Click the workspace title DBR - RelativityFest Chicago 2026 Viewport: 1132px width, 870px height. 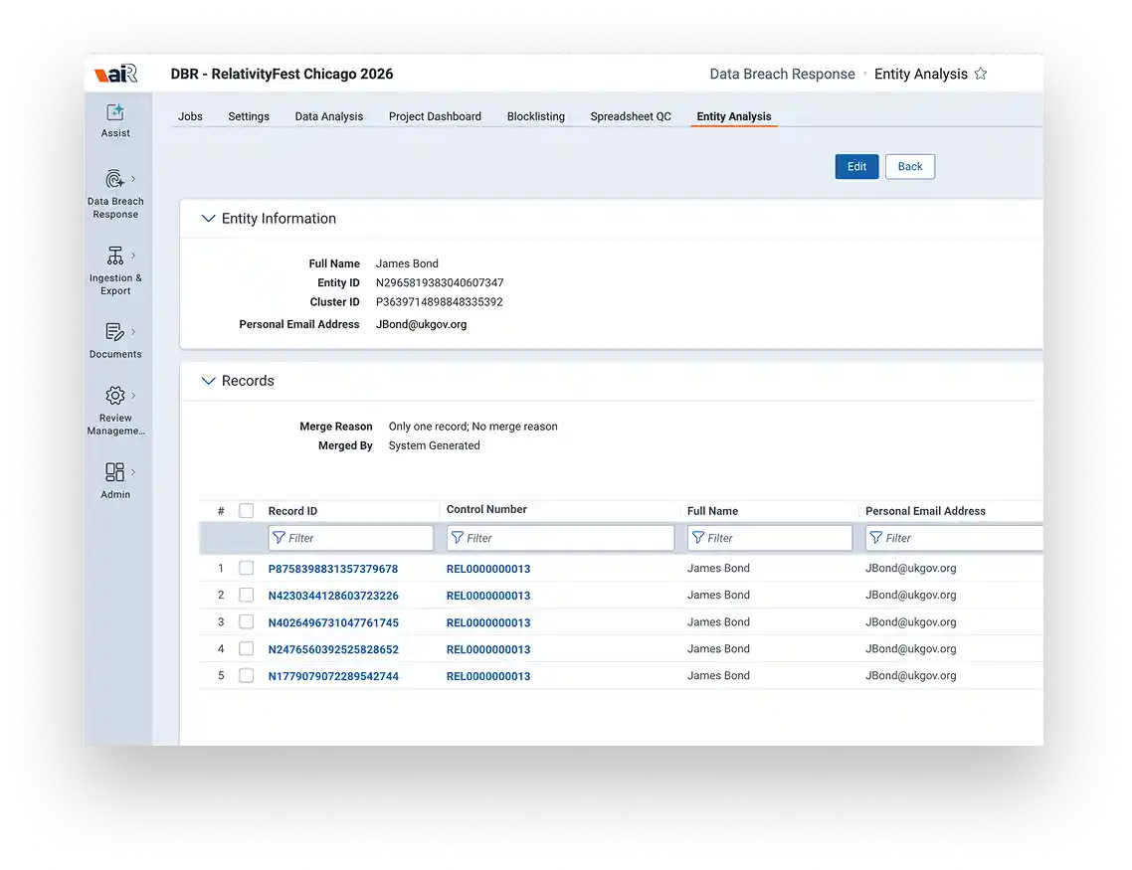click(x=282, y=74)
